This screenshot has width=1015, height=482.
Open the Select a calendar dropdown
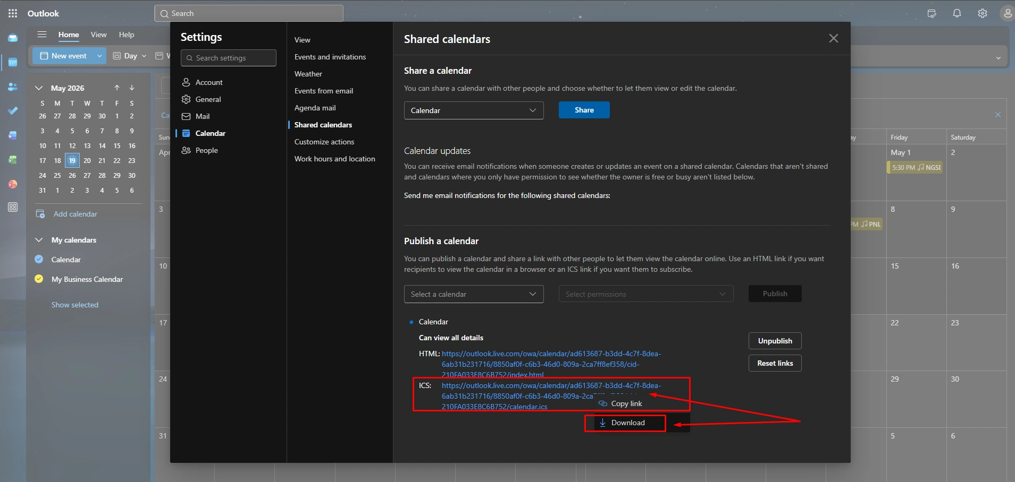pos(474,294)
